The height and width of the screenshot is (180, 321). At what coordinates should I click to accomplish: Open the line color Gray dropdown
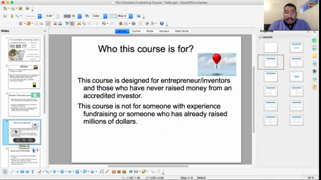coord(79,16)
